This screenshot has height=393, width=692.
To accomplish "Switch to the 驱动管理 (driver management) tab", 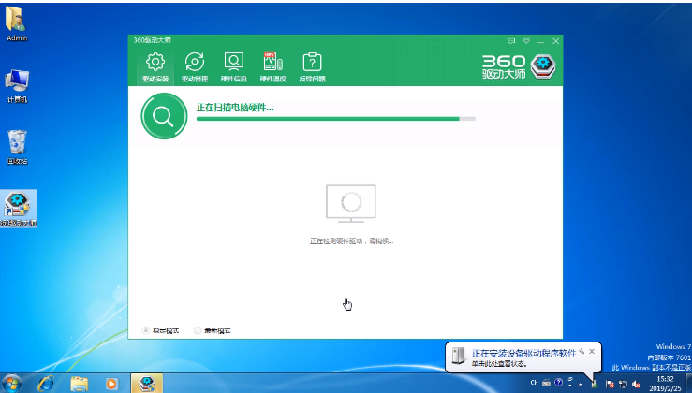I will click(x=195, y=65).
